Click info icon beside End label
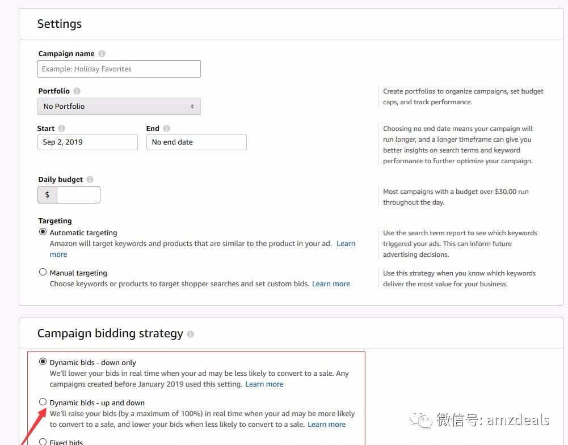The height and width of the screenshot is (445, 568). 166,129
